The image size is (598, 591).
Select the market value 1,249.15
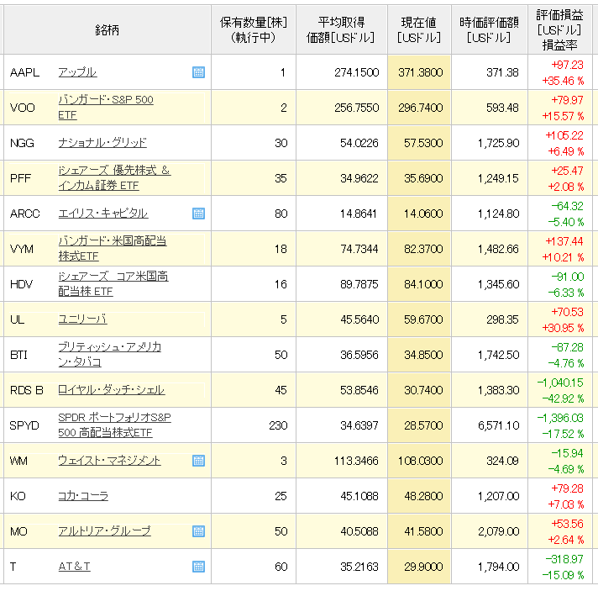pyautogui.click(x=498, y=178)
